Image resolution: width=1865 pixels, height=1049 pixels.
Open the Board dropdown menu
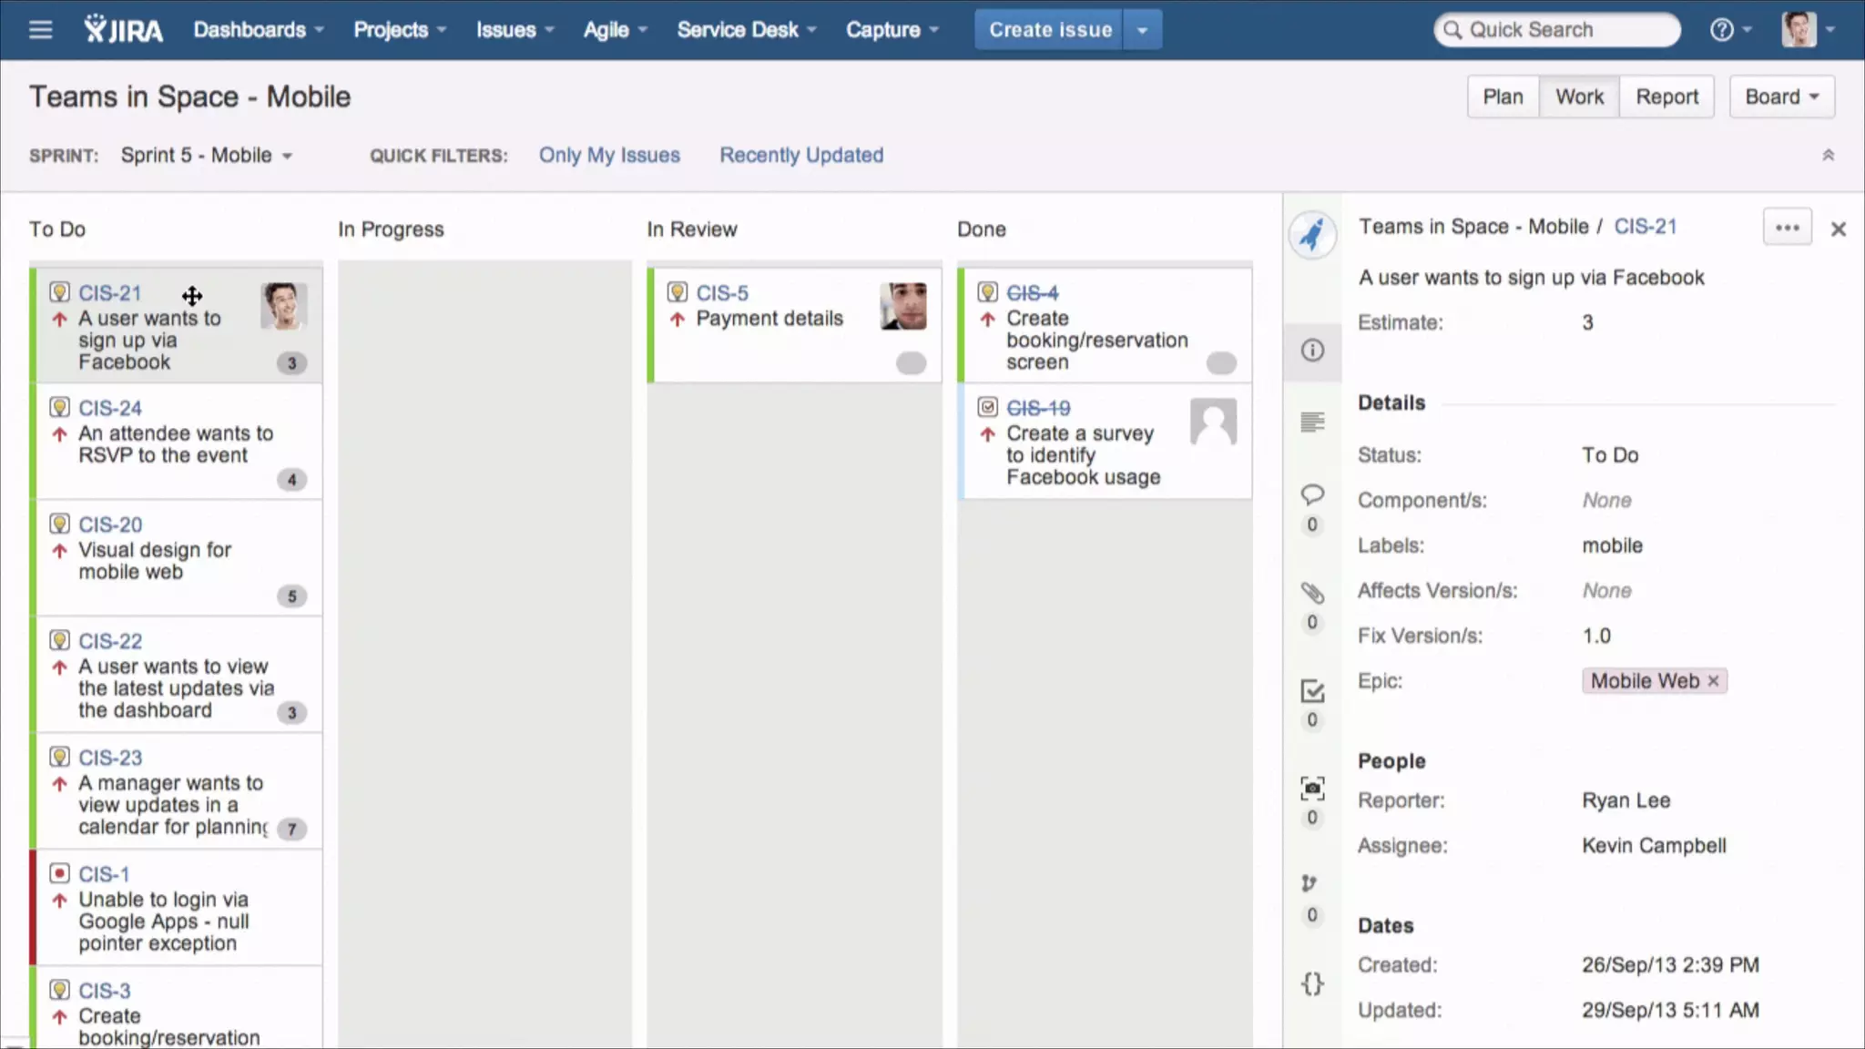pyautogui.click(x=1781, y=97)
